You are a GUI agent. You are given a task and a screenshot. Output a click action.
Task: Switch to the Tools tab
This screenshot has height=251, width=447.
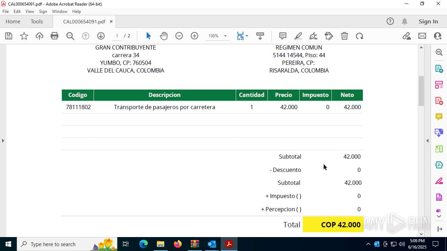point(37,22)
